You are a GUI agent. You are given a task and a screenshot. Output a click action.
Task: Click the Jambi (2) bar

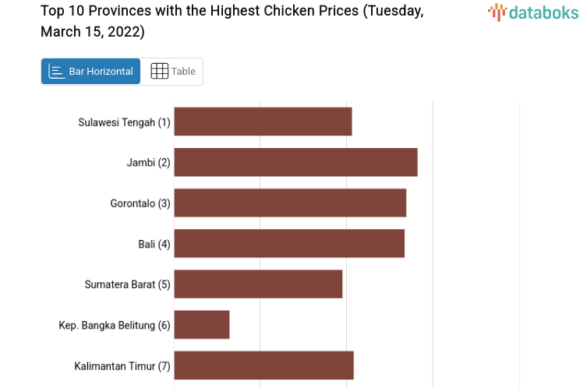pos(295,162)
